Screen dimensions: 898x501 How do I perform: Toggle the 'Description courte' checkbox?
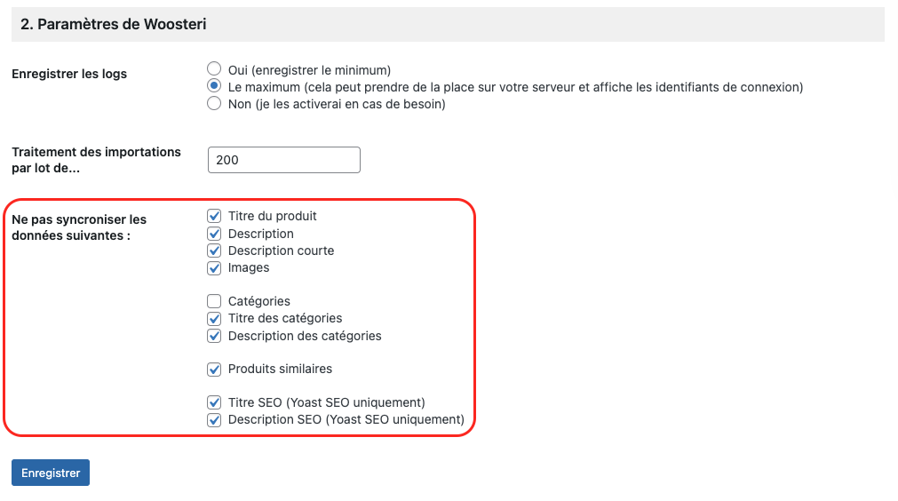tap(214, 250)
